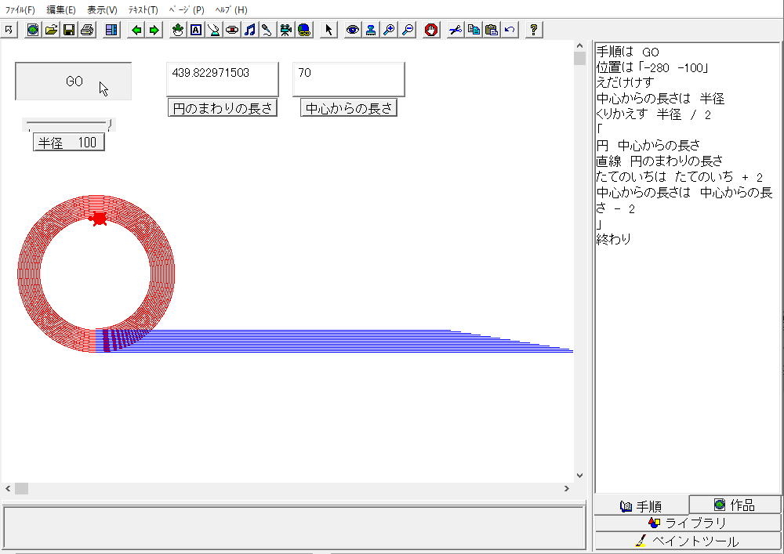Switch to the 作品 tab
The width and height of the screenshot is (784, 554).
point(735,505)
